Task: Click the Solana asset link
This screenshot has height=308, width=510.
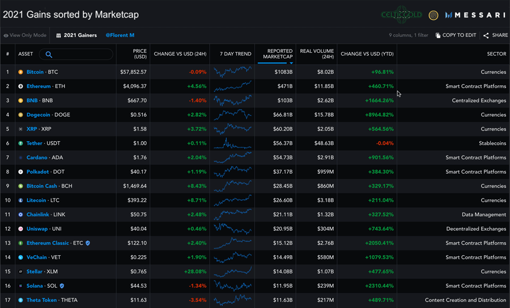Action: (35, 286)
